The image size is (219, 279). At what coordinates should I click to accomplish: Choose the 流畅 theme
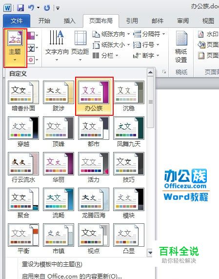(x=59, y=203)
